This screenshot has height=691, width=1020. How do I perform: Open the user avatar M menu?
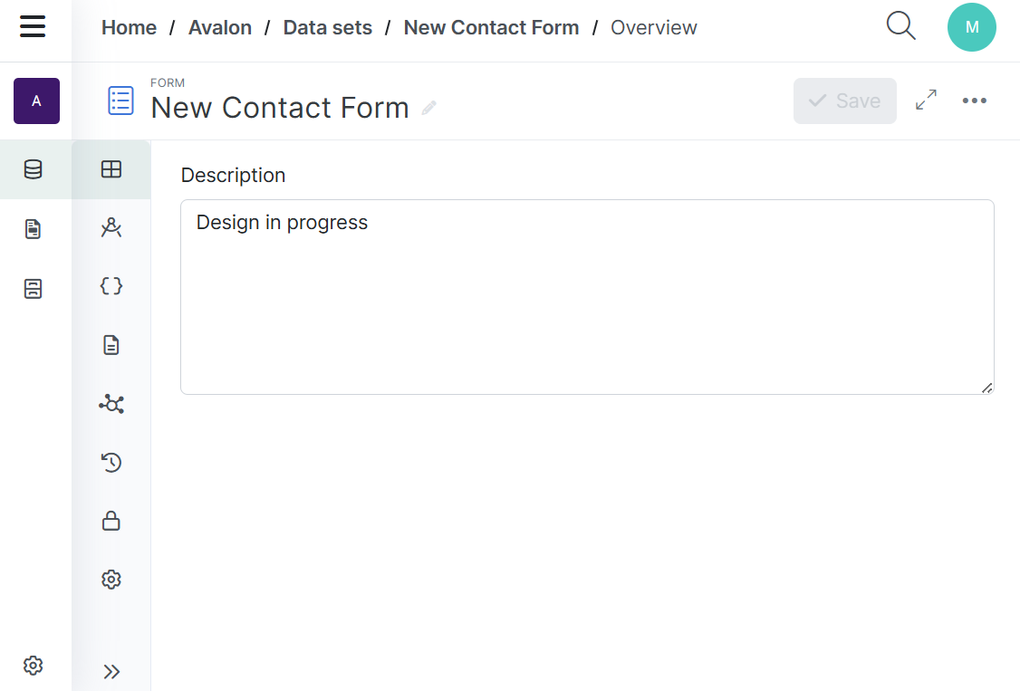971,27
